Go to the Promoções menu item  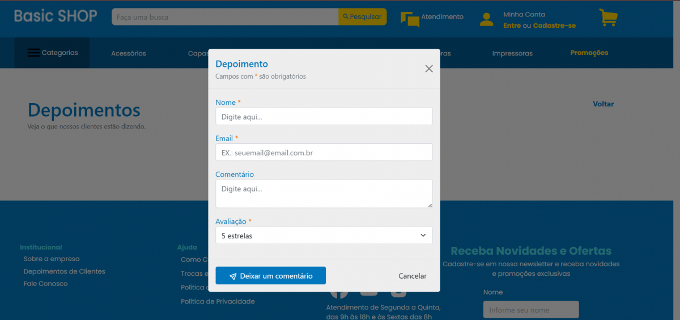[x=589, y=53]
